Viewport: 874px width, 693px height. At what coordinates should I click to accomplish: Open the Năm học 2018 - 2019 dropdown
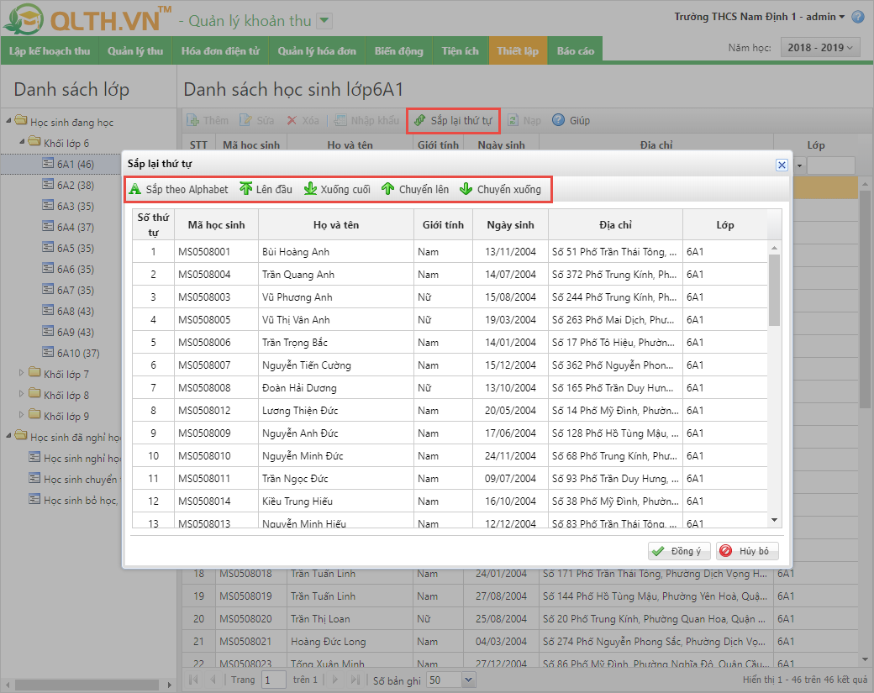(820, 48)
